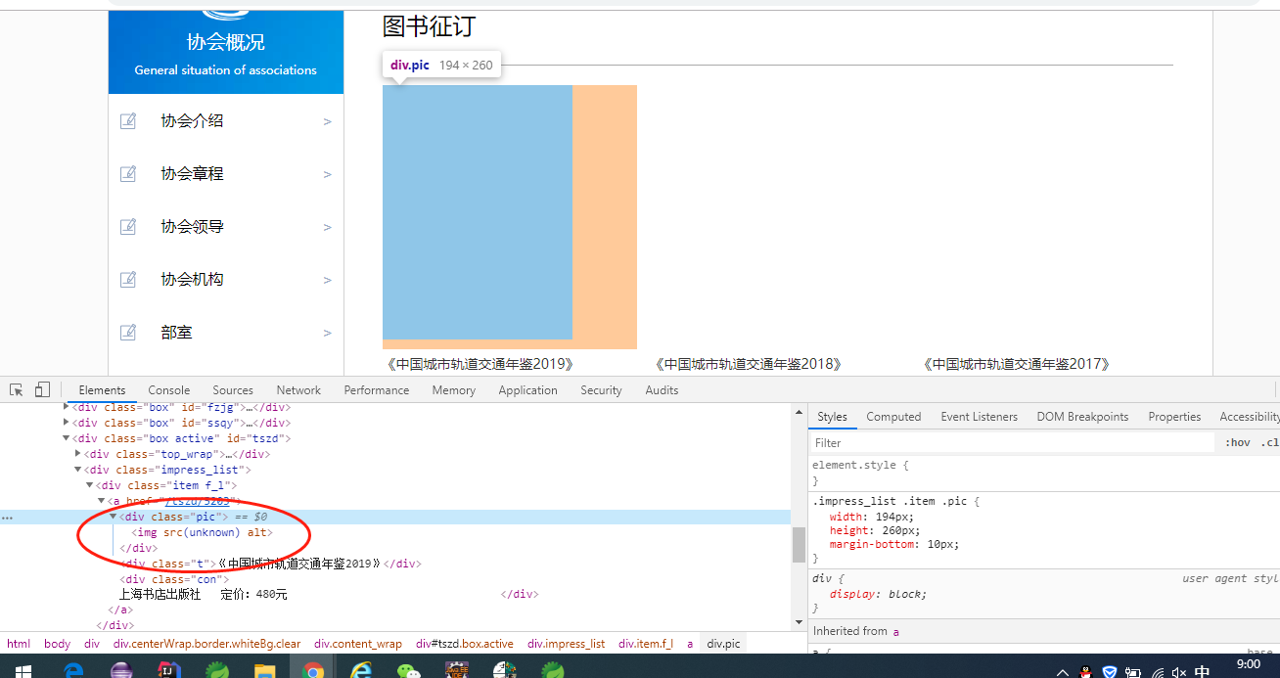Collapse the div class="item f_l" node
Viewport: 1280px width, 678px height.
click(90, 485)
